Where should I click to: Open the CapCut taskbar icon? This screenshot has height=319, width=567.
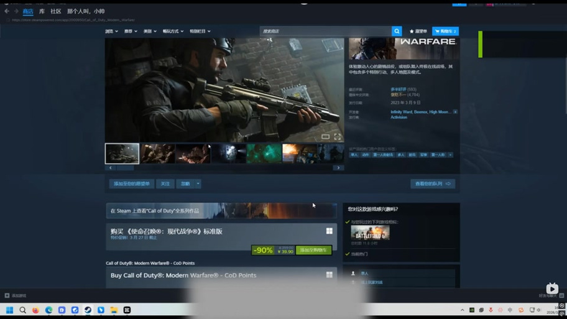click(127, 310)
